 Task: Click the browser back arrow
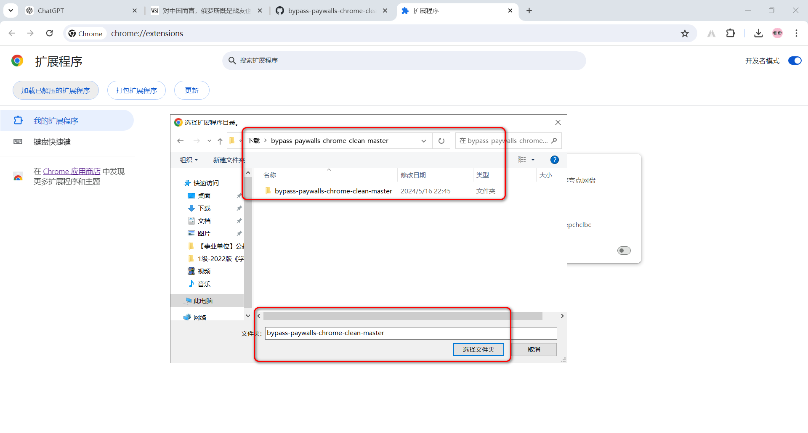12,33
